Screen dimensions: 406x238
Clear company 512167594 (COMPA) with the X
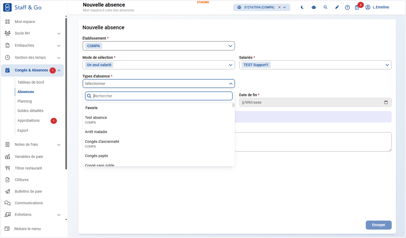[x=279, y=7]
